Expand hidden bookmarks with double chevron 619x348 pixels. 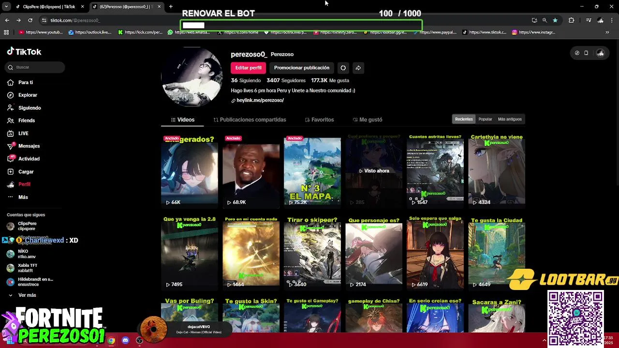pyautogui.click(x=607, y=32)
